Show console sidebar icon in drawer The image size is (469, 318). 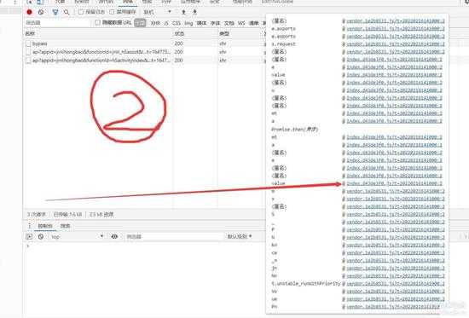[x=29, y=237]
